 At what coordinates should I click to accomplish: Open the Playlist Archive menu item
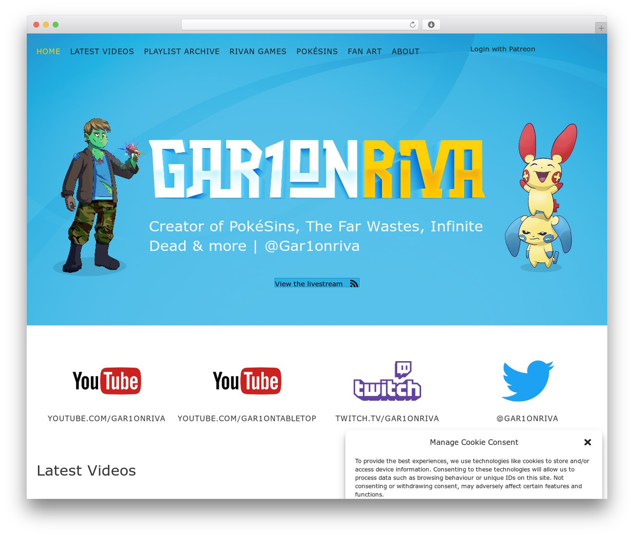(182, 52)
